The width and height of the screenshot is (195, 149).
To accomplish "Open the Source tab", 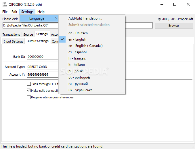I will 28,35.
